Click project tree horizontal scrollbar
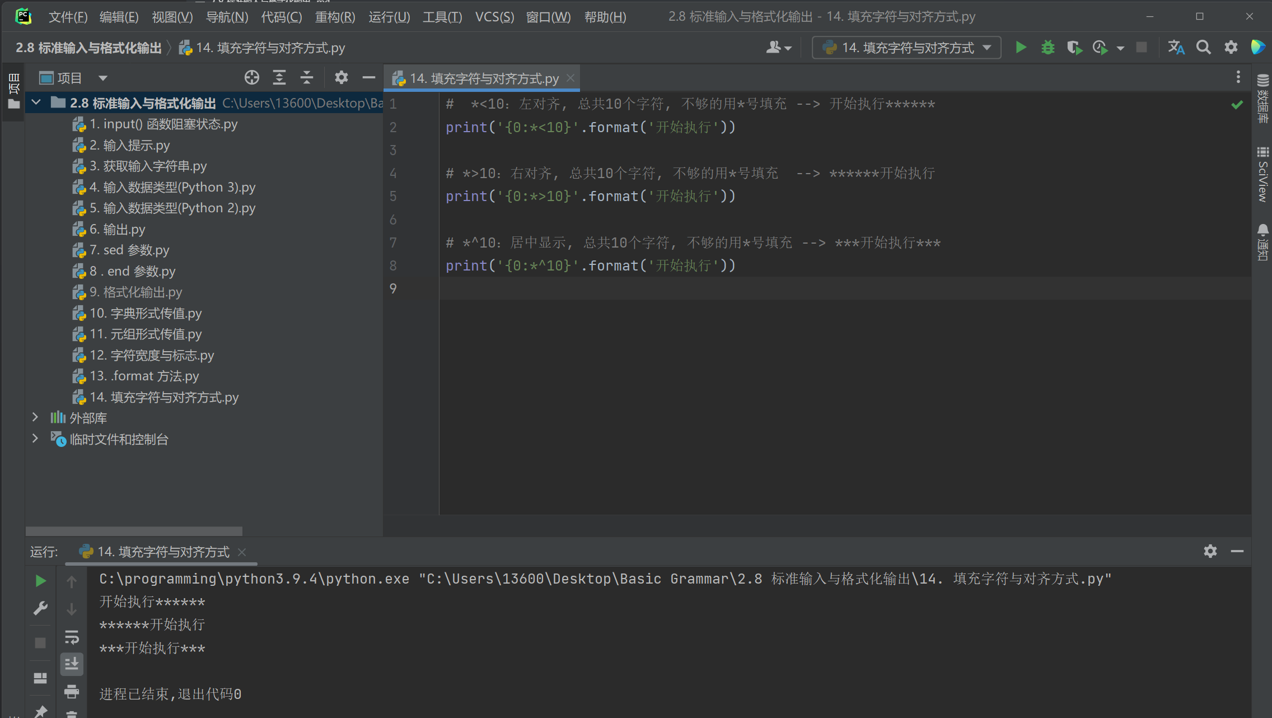 click(134, 530)
